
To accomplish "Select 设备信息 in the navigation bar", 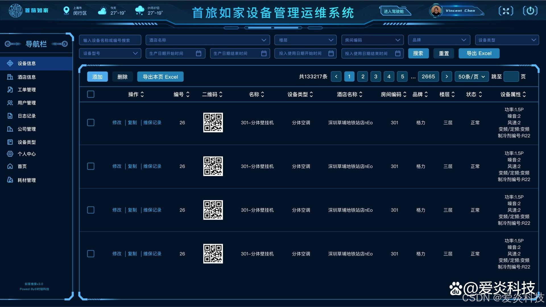I will tap(36, 63).
